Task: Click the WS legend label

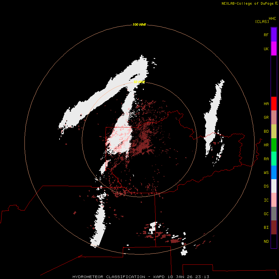Action: pos(266,173)
